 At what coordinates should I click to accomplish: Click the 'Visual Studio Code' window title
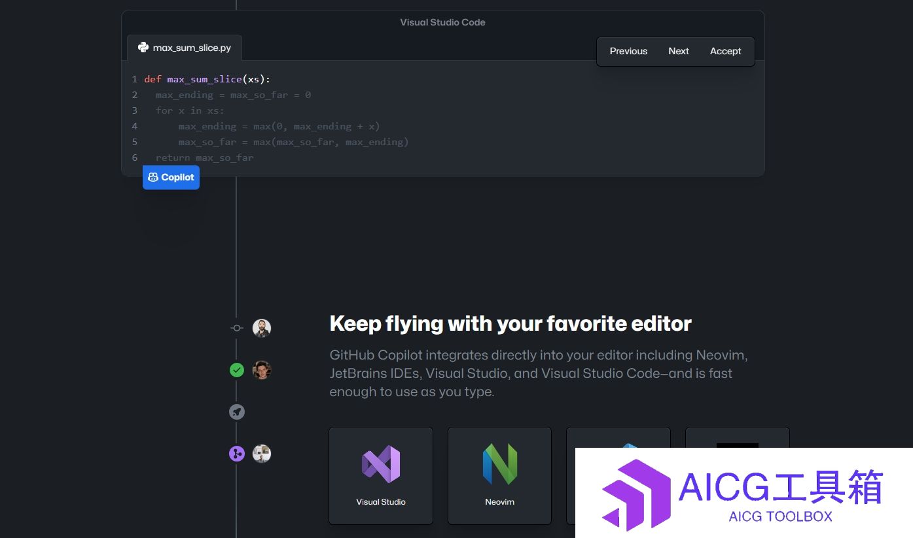(x=442, y=22)
